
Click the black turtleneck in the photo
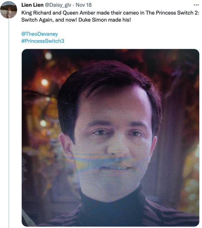pyautogui.click(x=112, y=209)
